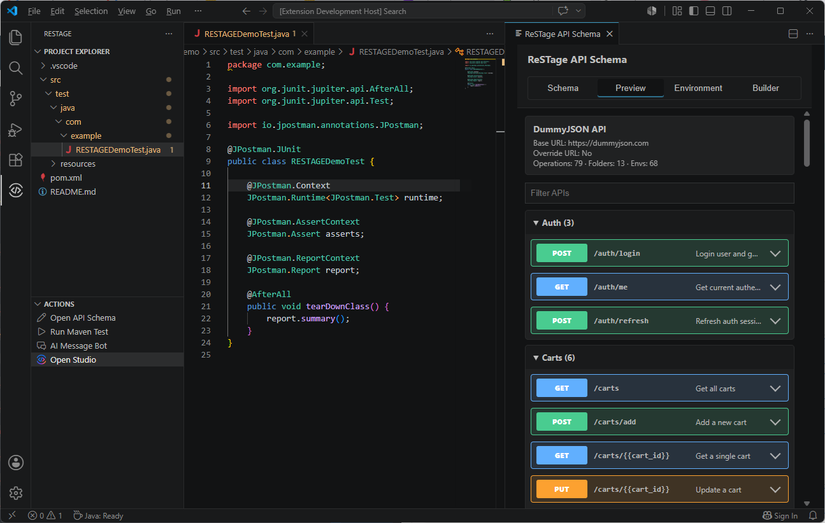Click the schema panel vertical scrollbar
The width and height of the screenshot is (825, 523).
click(807, 144)
